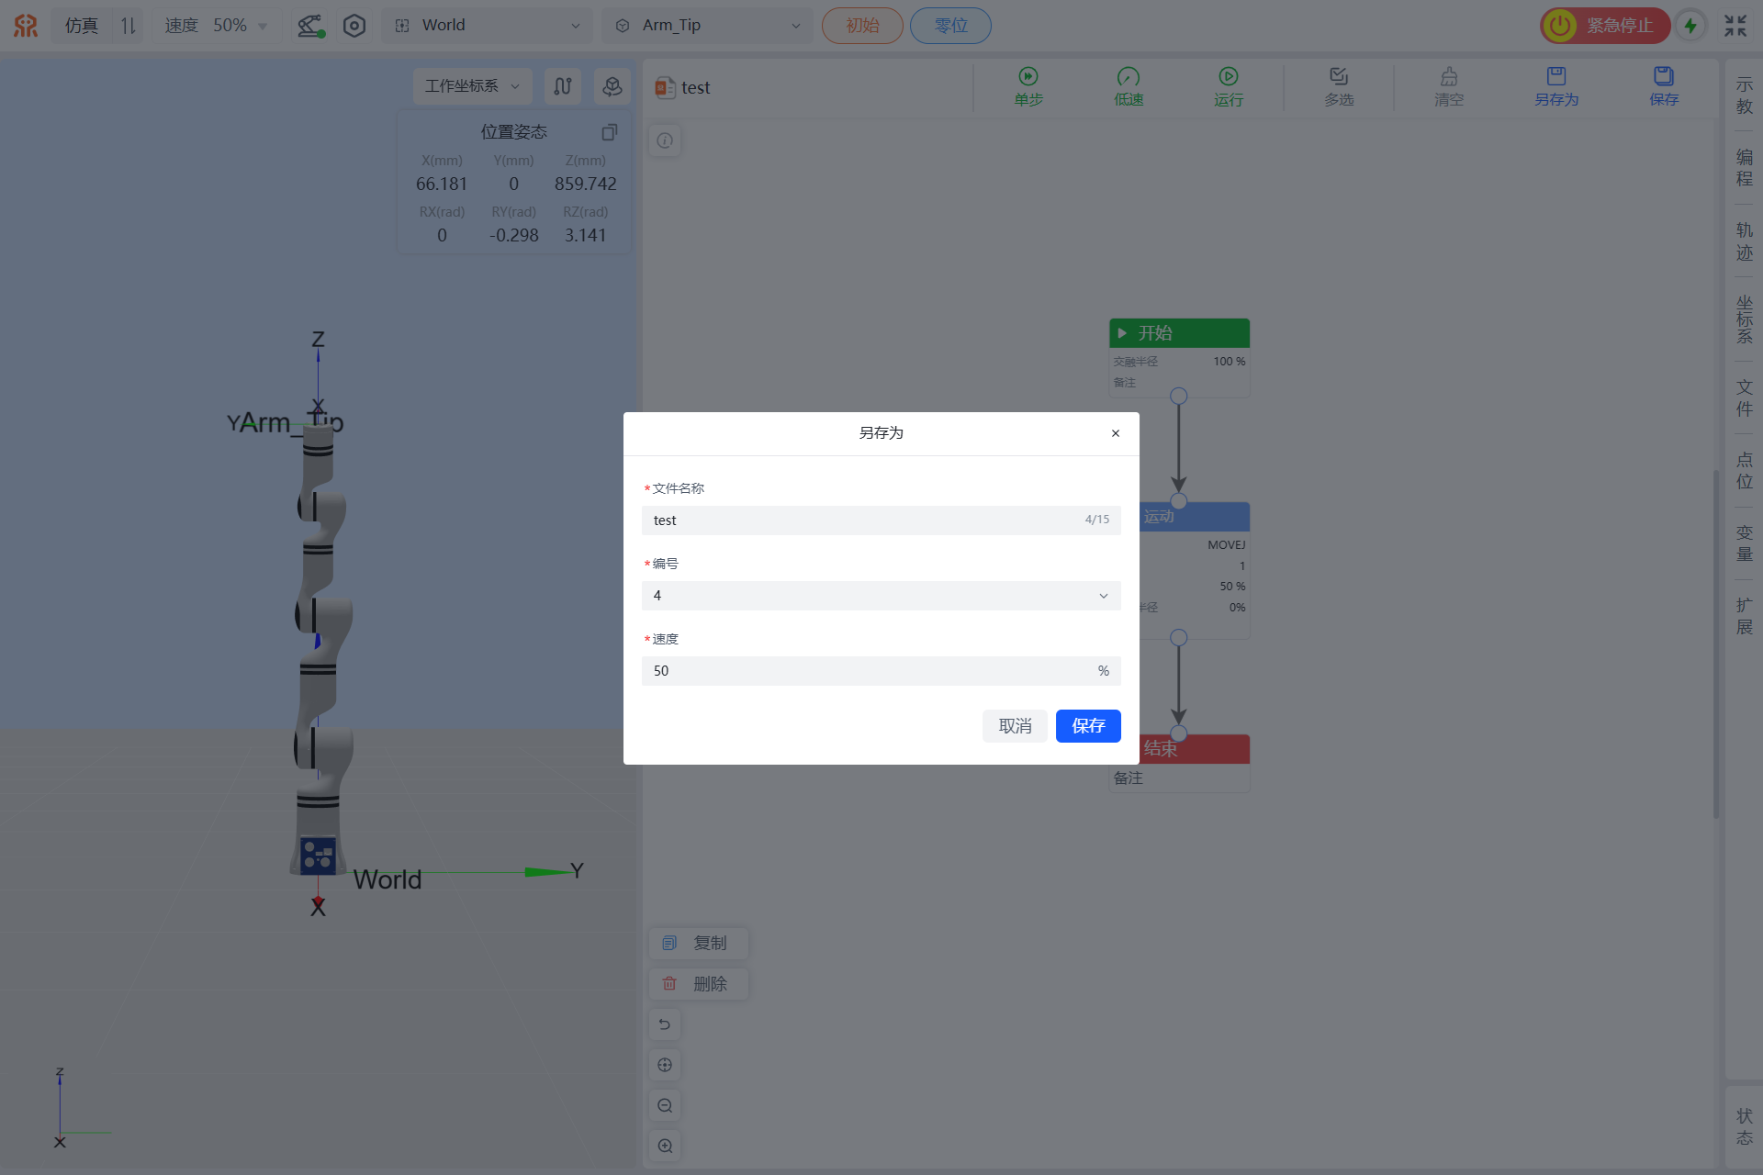The width and height of the screenshot is (1763, 1175).
Task: Open the 编程 programming side tab
Action: [1744, 168]
